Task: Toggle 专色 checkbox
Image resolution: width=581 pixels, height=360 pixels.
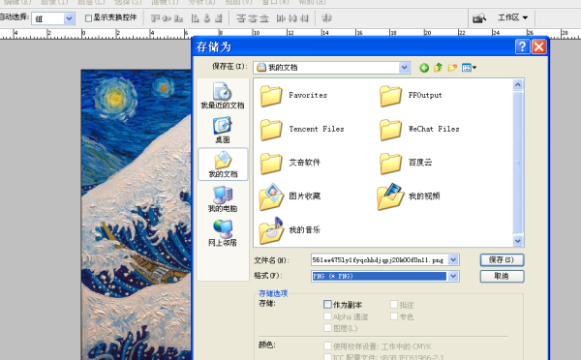Action: (x=394, y=316)
